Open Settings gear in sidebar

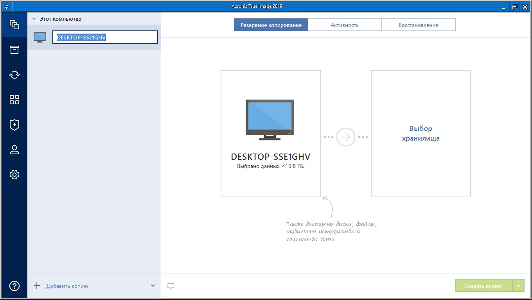point(14,175)
